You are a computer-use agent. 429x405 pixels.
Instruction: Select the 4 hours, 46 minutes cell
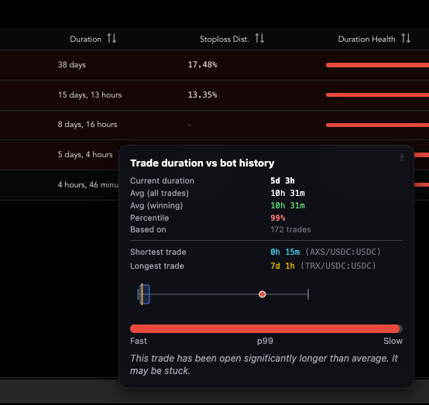(88, 185)
